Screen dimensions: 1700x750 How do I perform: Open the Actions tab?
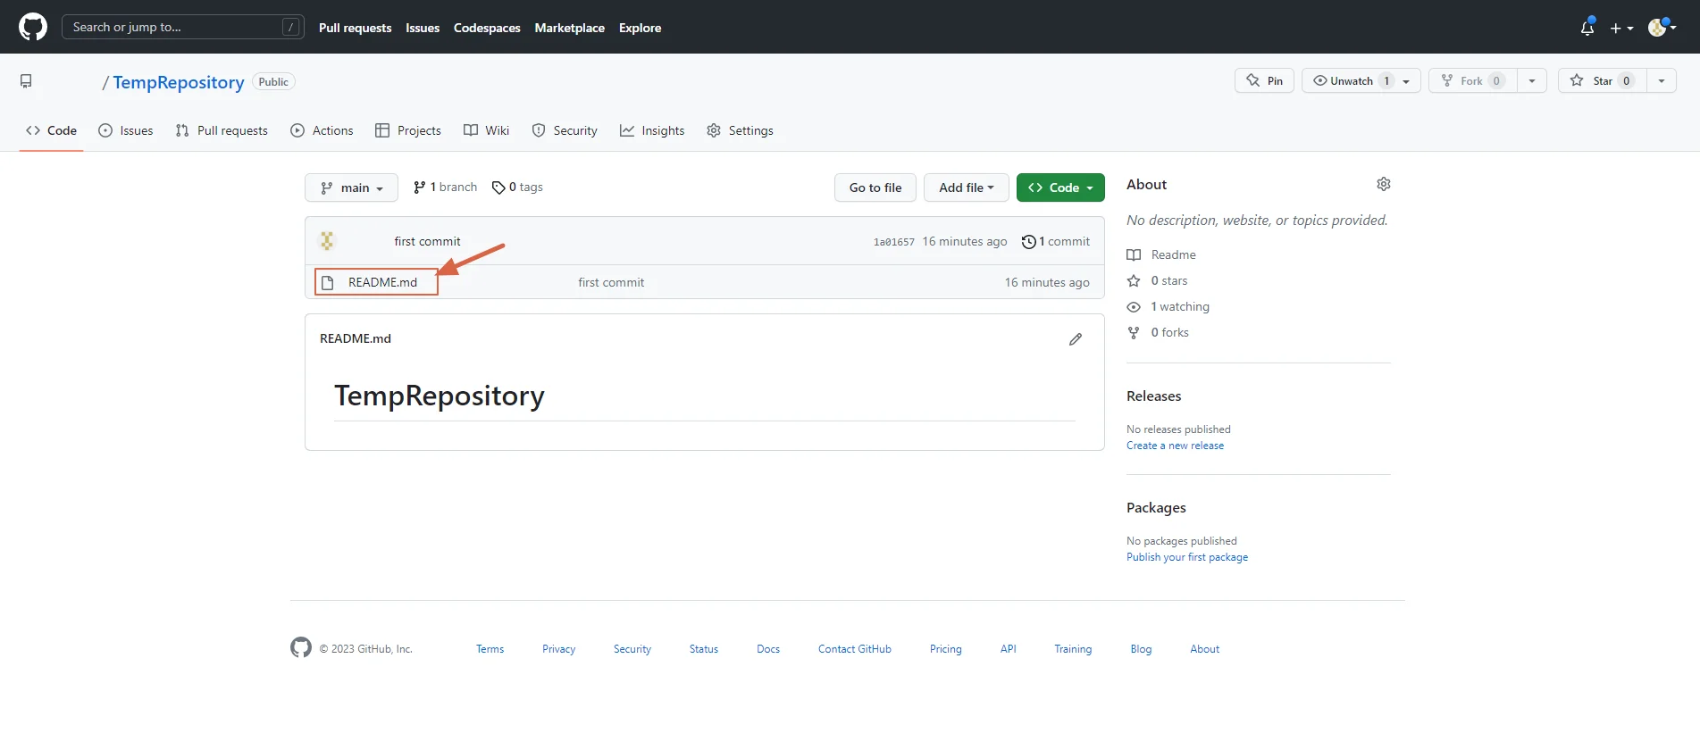pos(322,130)
